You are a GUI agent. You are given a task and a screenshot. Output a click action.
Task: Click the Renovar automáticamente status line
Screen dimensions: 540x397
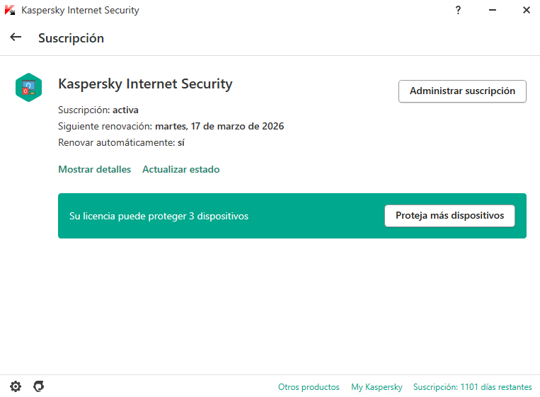pyautogui.click(x=121, y=142)
